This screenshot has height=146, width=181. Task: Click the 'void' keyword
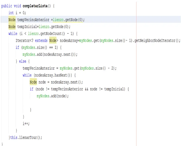coord(17,6)
